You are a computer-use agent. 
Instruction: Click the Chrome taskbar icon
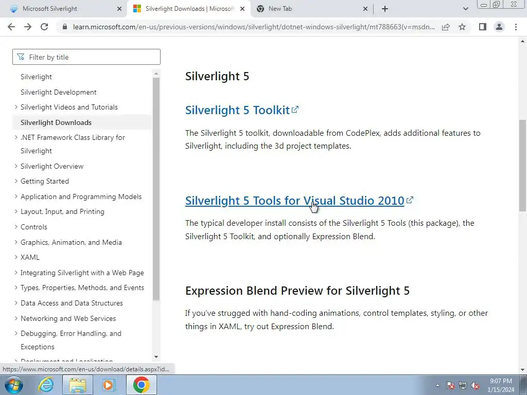[x=142, y=385]
